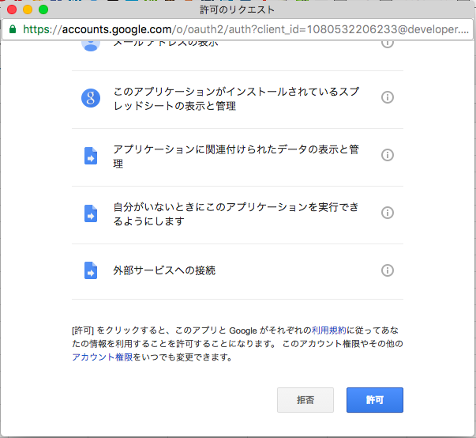
Task: Show info for the email address display permission
Action: 388,43
